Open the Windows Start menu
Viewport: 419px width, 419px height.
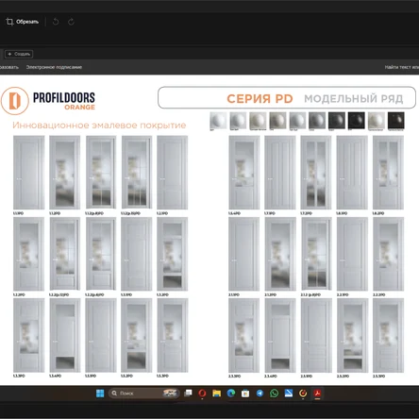click(x=100, y=394)
